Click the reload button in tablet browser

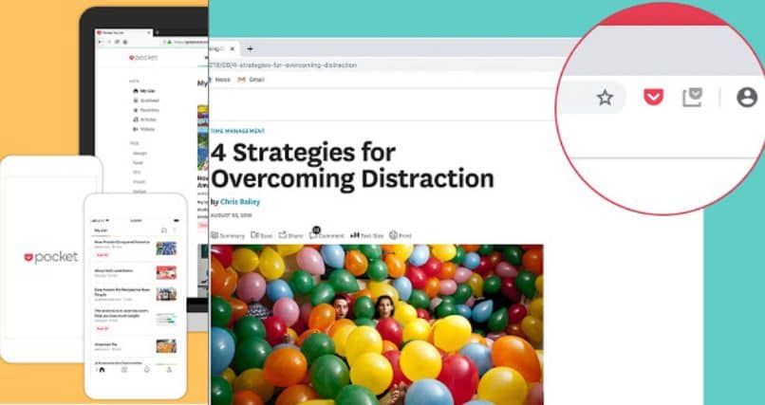116,43
